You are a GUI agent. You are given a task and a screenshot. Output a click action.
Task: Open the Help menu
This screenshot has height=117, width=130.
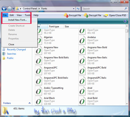tap(36, 15)
